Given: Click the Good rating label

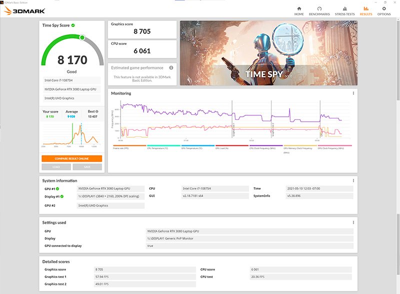Looking at the screenshot, I should coord(71,71).
